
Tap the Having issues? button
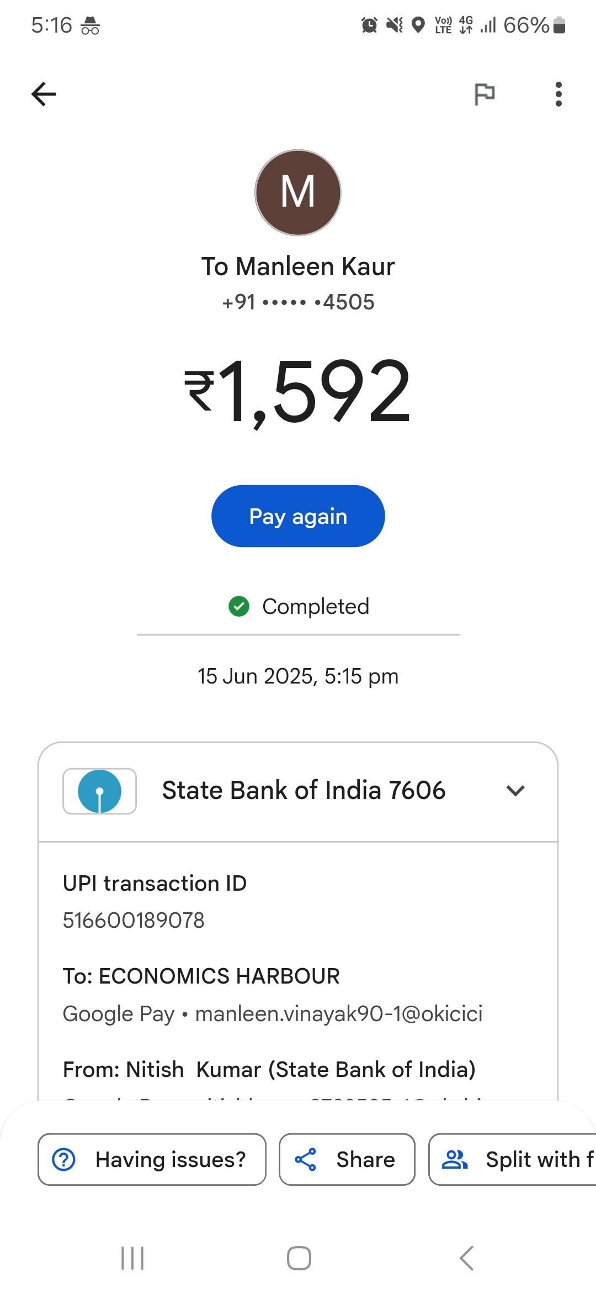[152, 1159]
